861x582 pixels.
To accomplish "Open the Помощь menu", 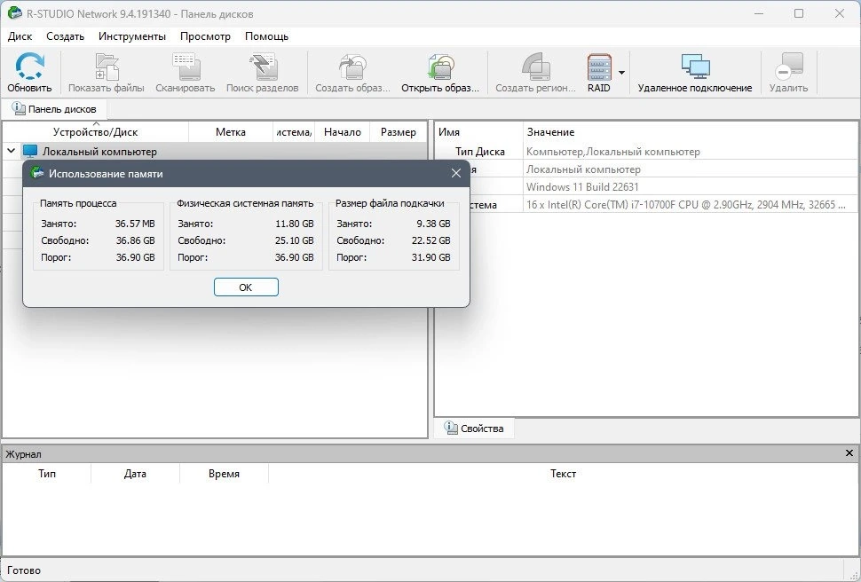I will tap(266, 36).
